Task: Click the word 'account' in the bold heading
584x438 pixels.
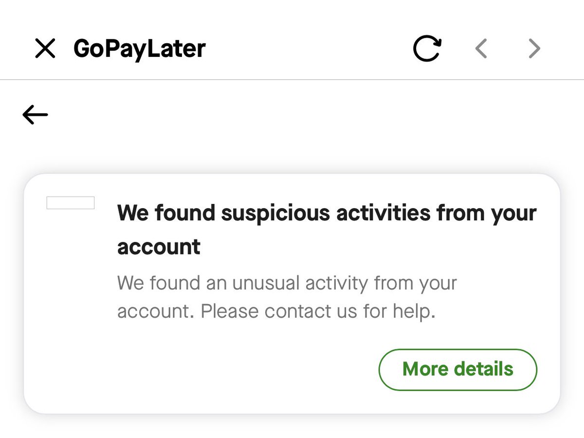Action: (x=159, y=247)
